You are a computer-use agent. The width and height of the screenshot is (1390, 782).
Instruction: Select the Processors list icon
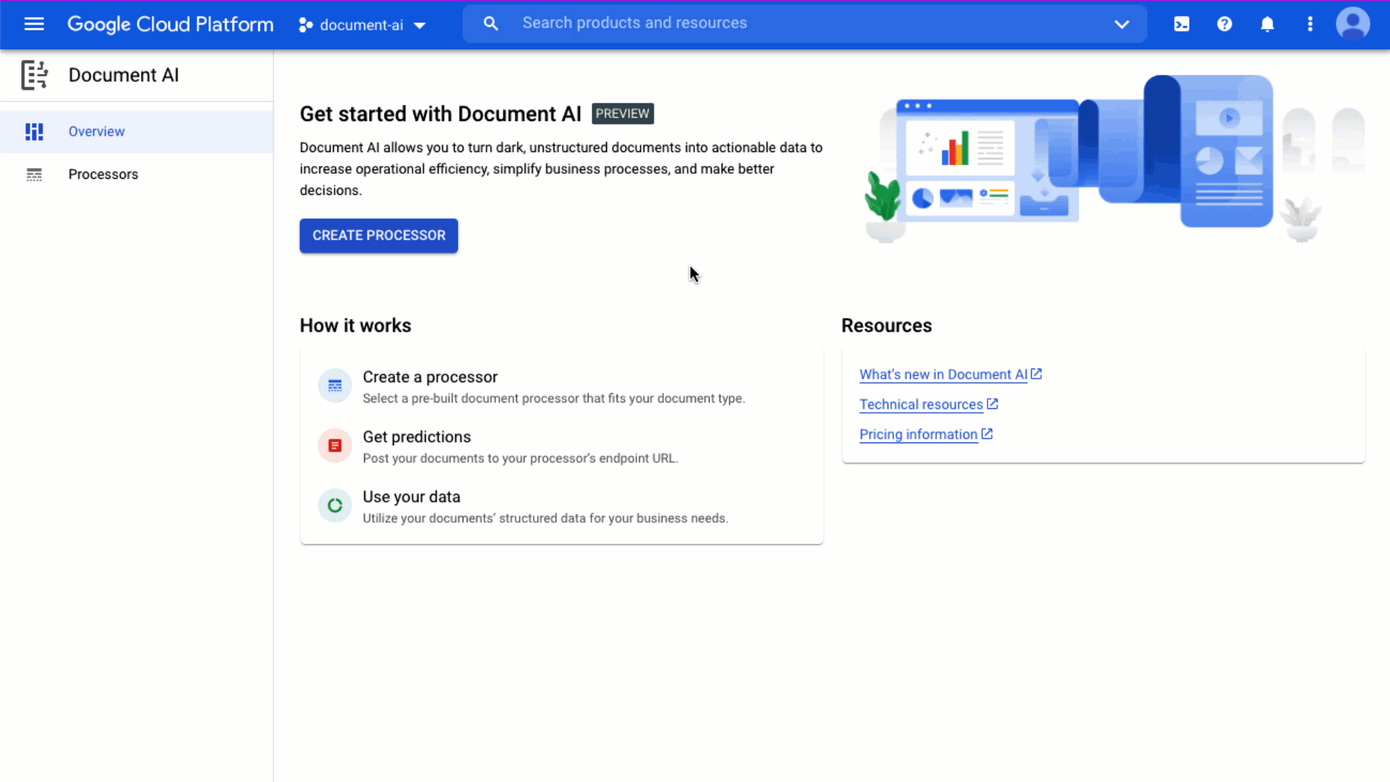click(34, 174)
